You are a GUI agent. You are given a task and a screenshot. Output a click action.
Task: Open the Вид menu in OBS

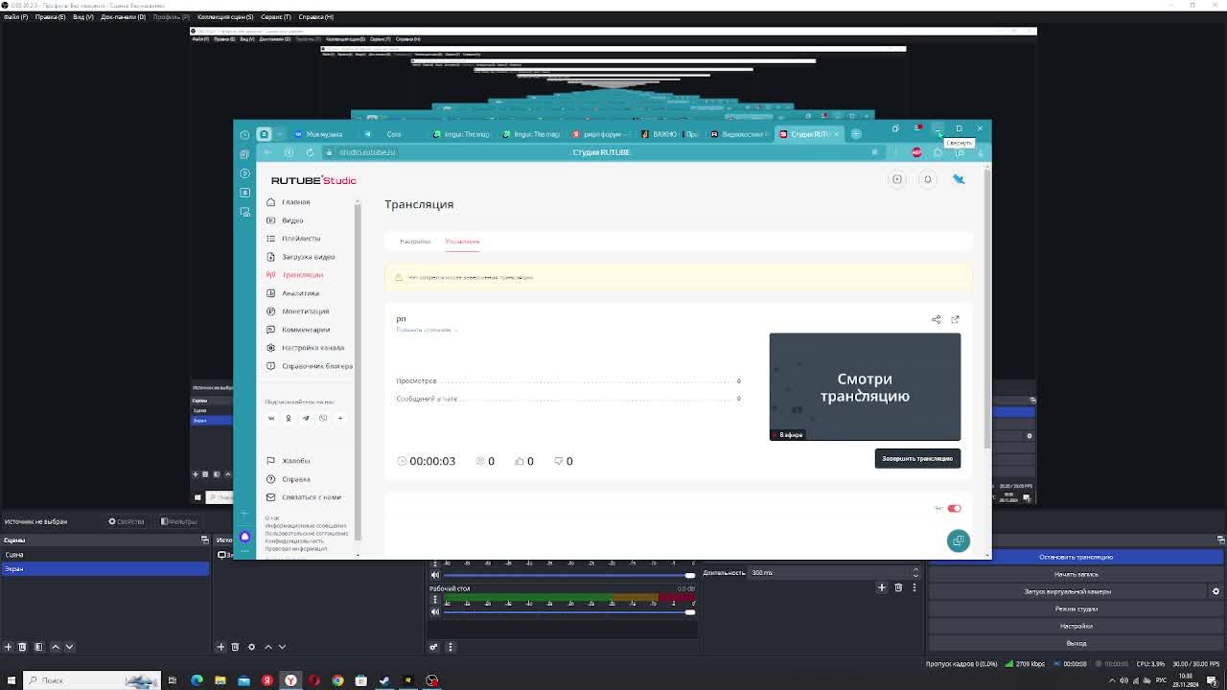[x=83, y=17]
